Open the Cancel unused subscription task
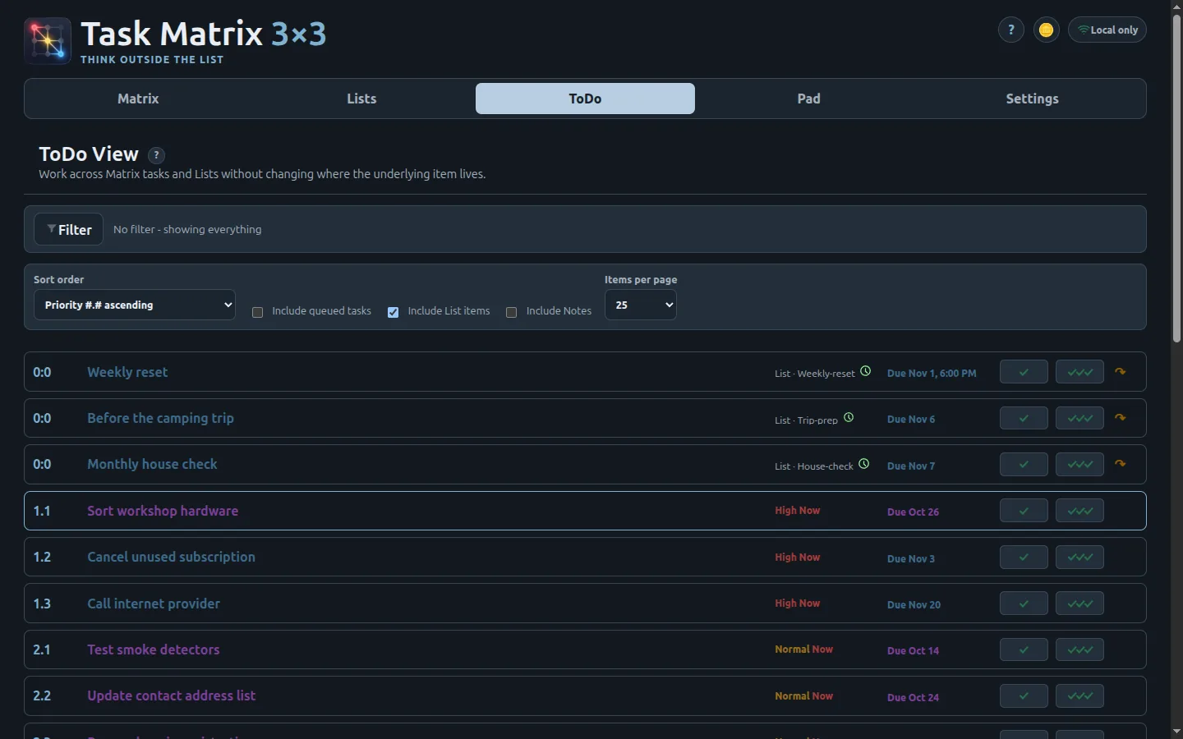This screenshot has height=739, width=1183. [171, 557]
